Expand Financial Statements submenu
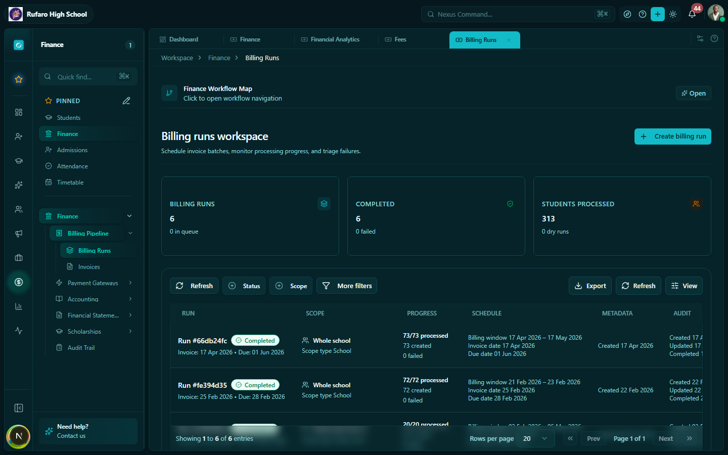728x455 pixels. 130,315
